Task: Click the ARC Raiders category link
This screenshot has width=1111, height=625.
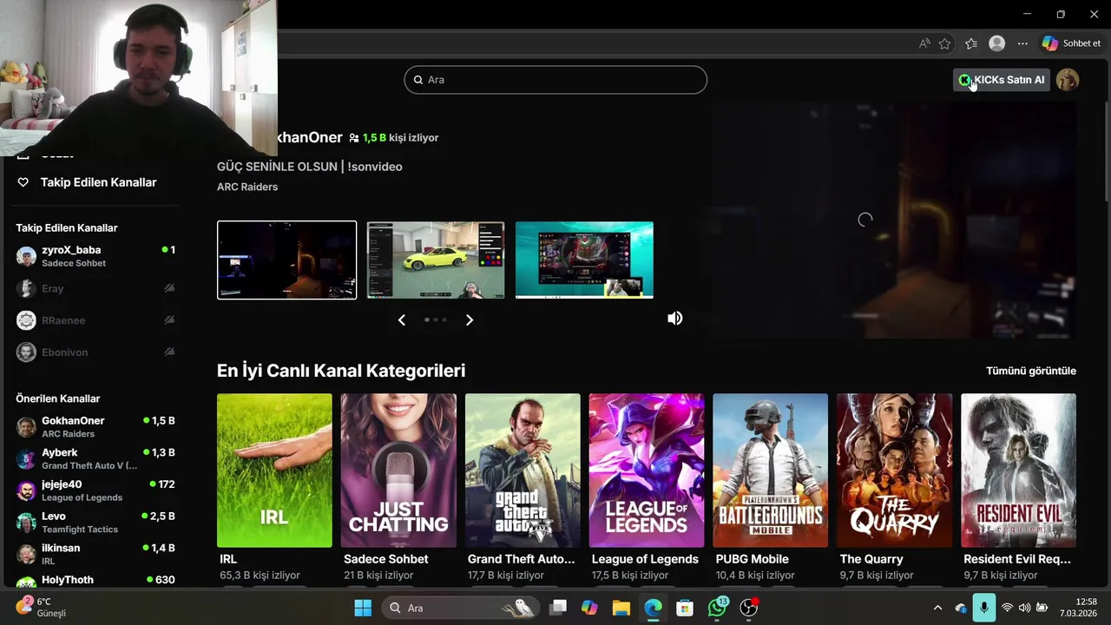Action: (247, 187)
